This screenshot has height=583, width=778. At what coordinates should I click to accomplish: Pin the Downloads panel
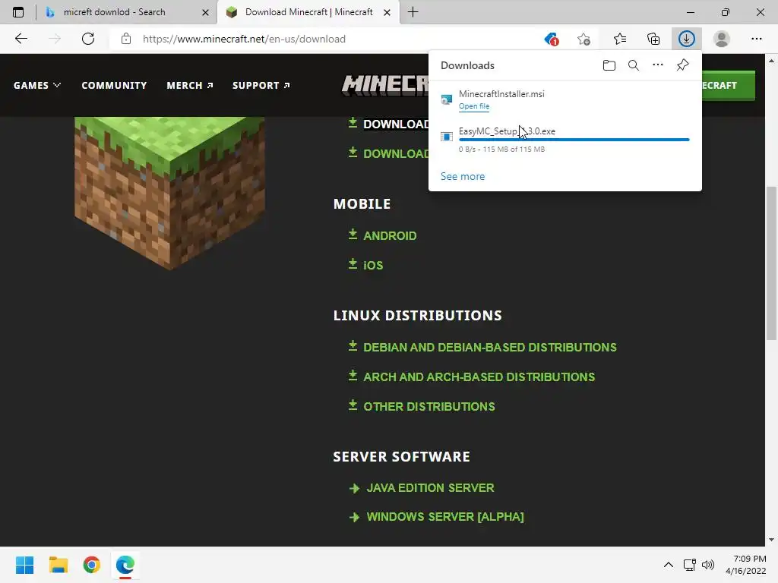pos(683,65)
